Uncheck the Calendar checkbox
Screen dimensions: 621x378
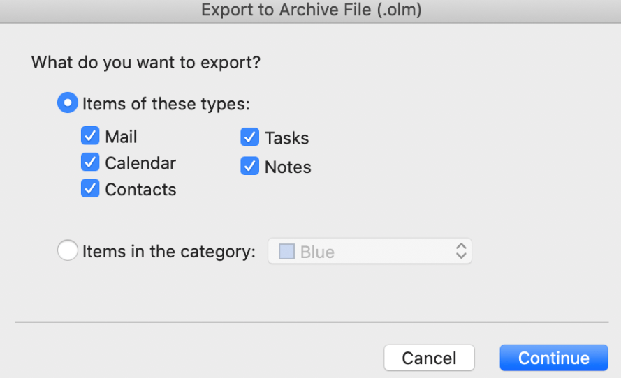(x=90, y=162)
